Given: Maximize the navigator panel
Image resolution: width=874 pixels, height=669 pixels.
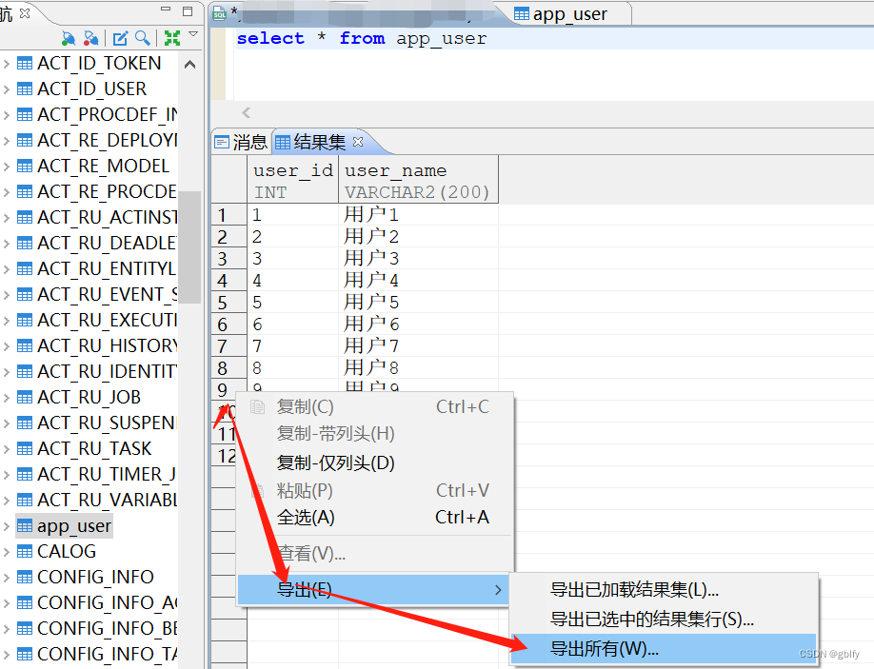Looking at the screenshot, I should [188, 10].
